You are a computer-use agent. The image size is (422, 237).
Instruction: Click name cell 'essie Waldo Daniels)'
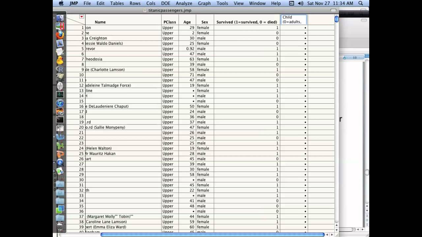point(104,43)
